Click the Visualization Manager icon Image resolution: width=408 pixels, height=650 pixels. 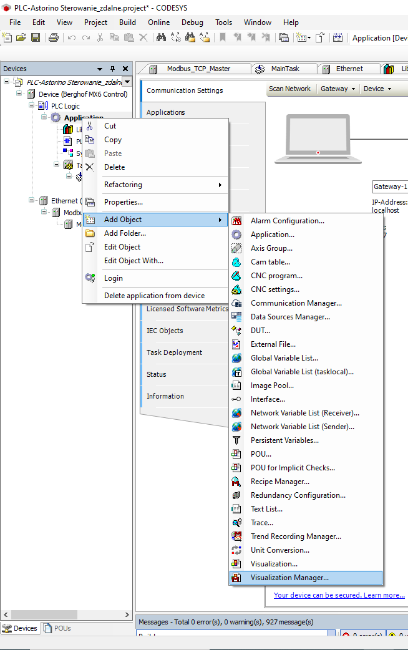click(x=236, y=578)
